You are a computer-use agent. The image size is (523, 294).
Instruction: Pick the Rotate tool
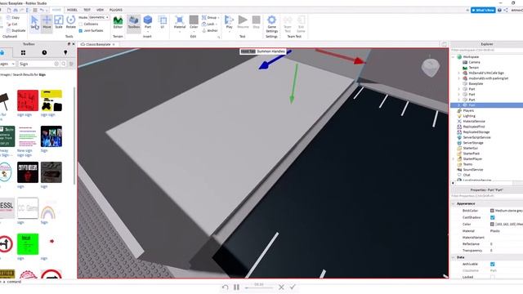tap(71, 22)
